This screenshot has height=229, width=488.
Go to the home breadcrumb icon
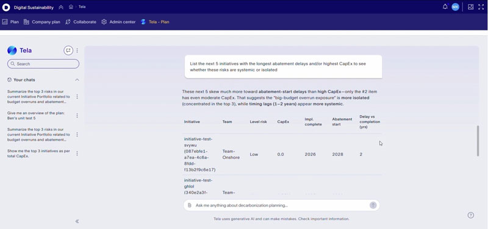coord(71,7)
